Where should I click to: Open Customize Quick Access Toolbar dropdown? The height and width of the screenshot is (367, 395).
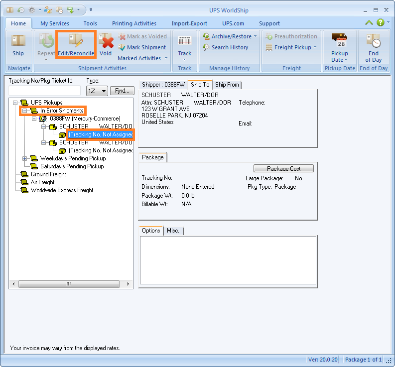pos(91,10)
